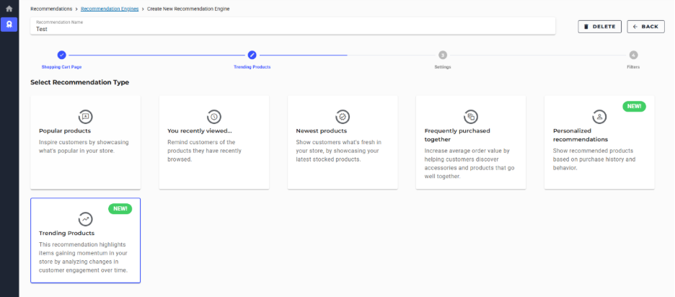Open the Home icon in sidebar
This screenshot has height=297, width=675.
[9, 9]
